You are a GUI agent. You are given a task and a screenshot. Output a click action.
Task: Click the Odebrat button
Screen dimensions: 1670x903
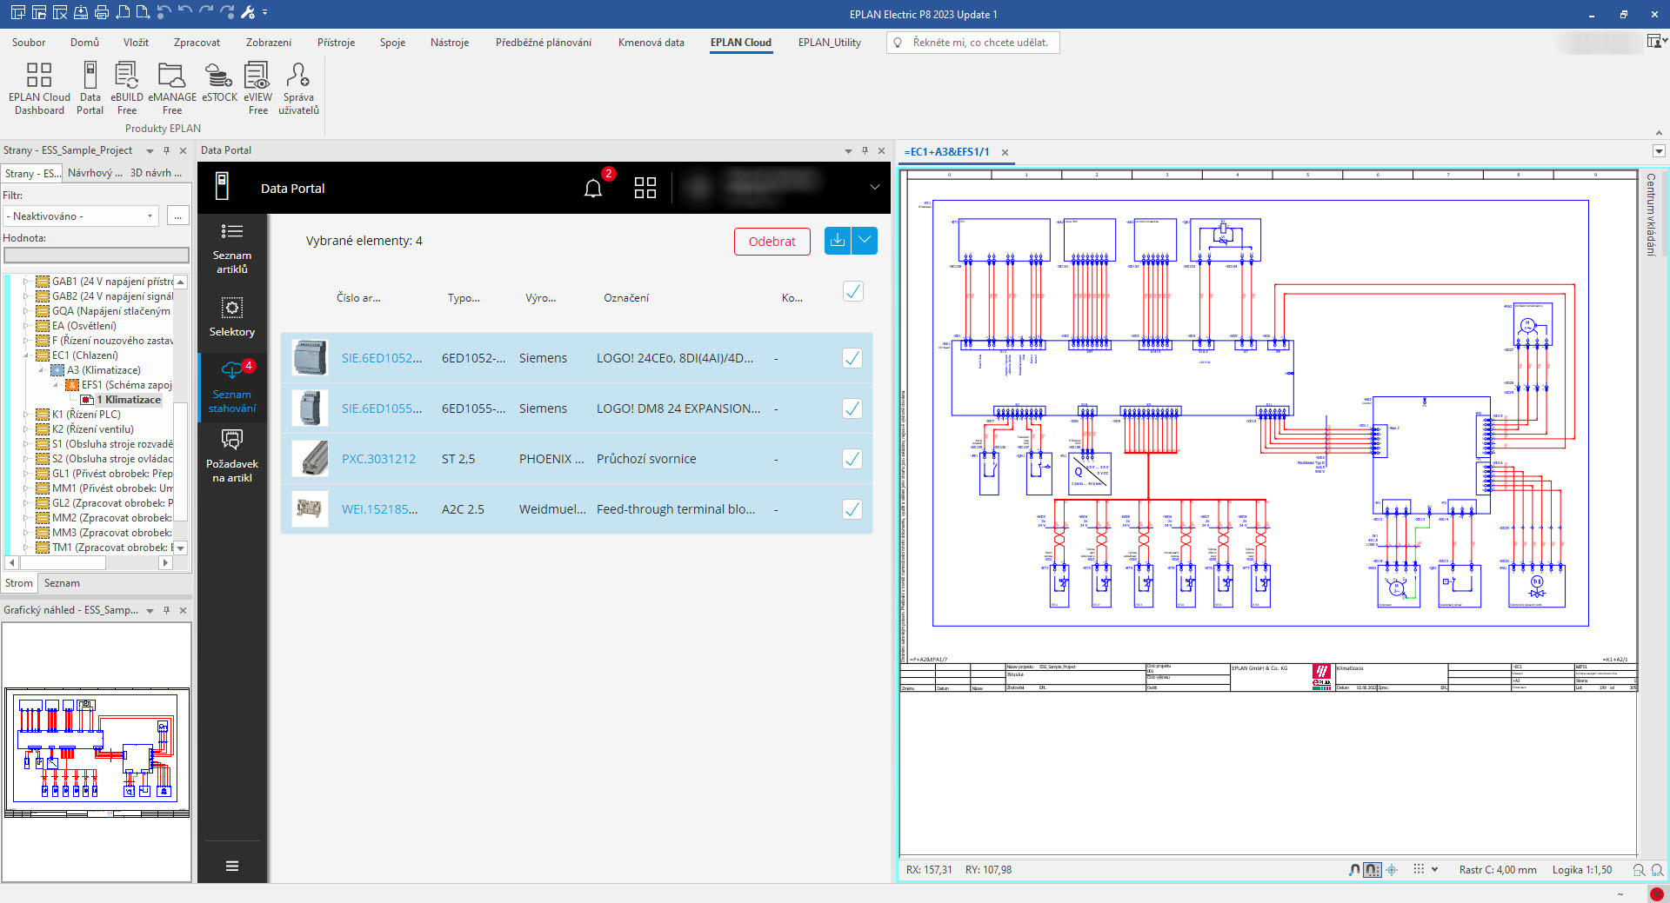[x=772, y=242]
